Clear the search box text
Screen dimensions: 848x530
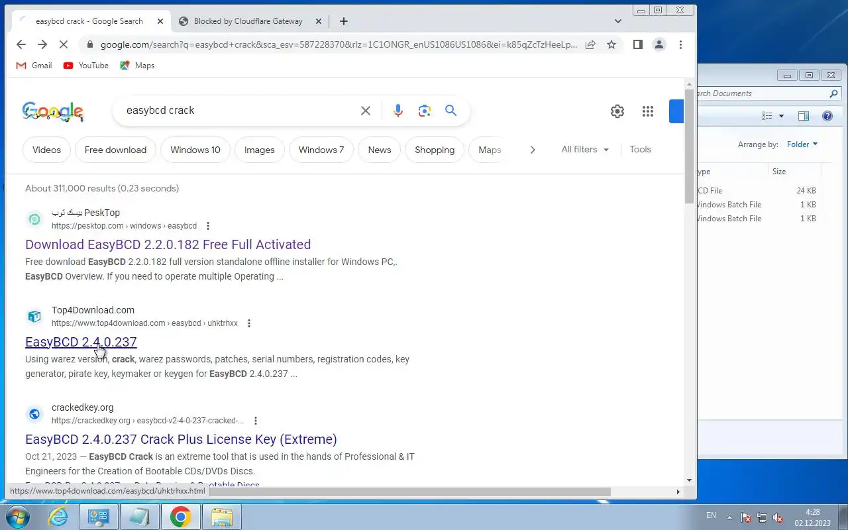coord(366,111)
